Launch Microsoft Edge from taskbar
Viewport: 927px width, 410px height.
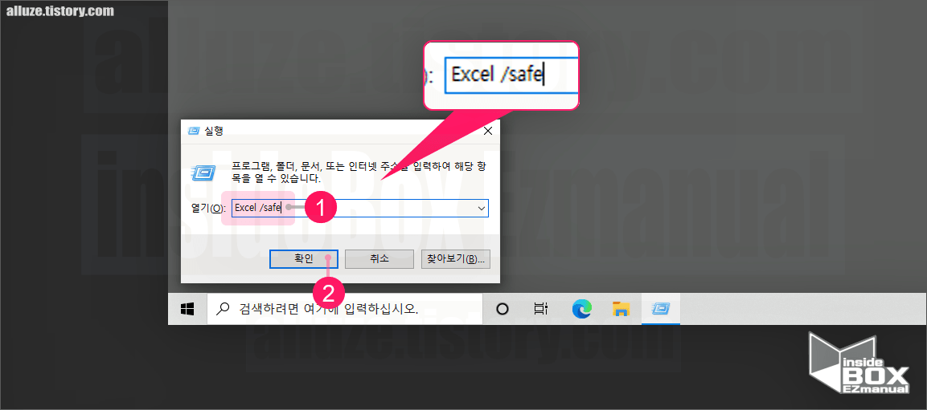582,309
